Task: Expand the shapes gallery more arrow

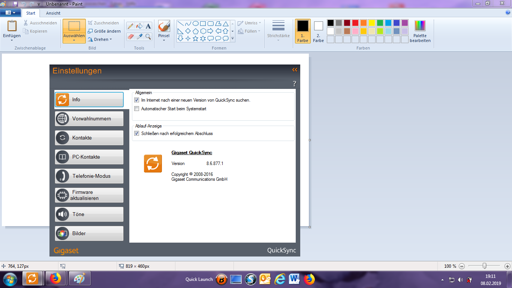Action: pyautogui.click(x=232, y=38)
